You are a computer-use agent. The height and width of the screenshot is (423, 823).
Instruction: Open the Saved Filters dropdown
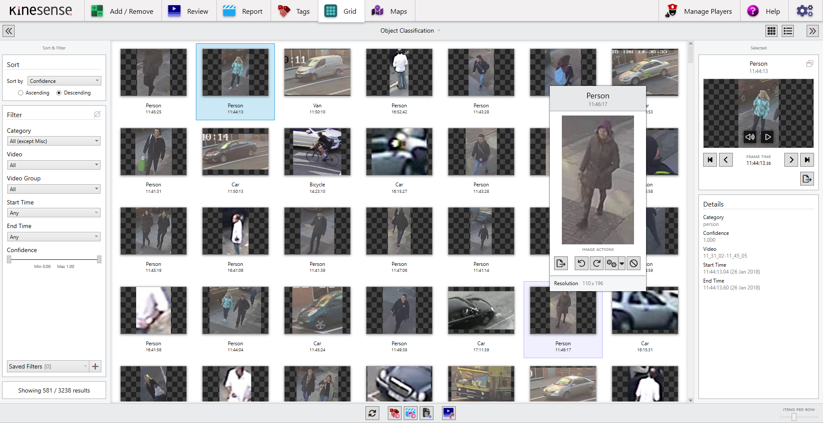tap(48, 366)
